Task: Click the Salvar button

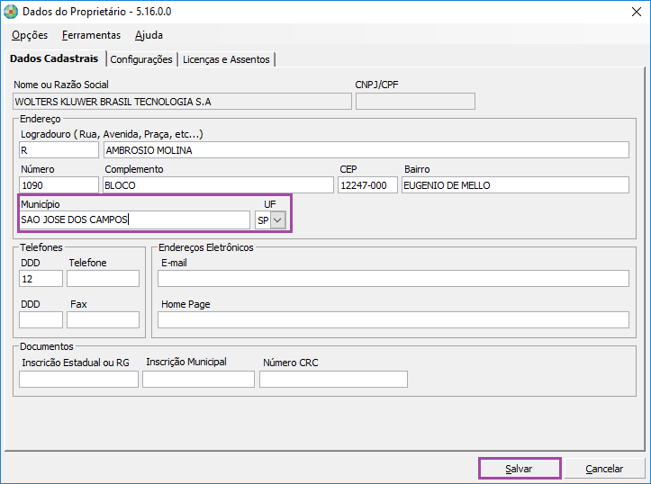Action: point(520,469)
